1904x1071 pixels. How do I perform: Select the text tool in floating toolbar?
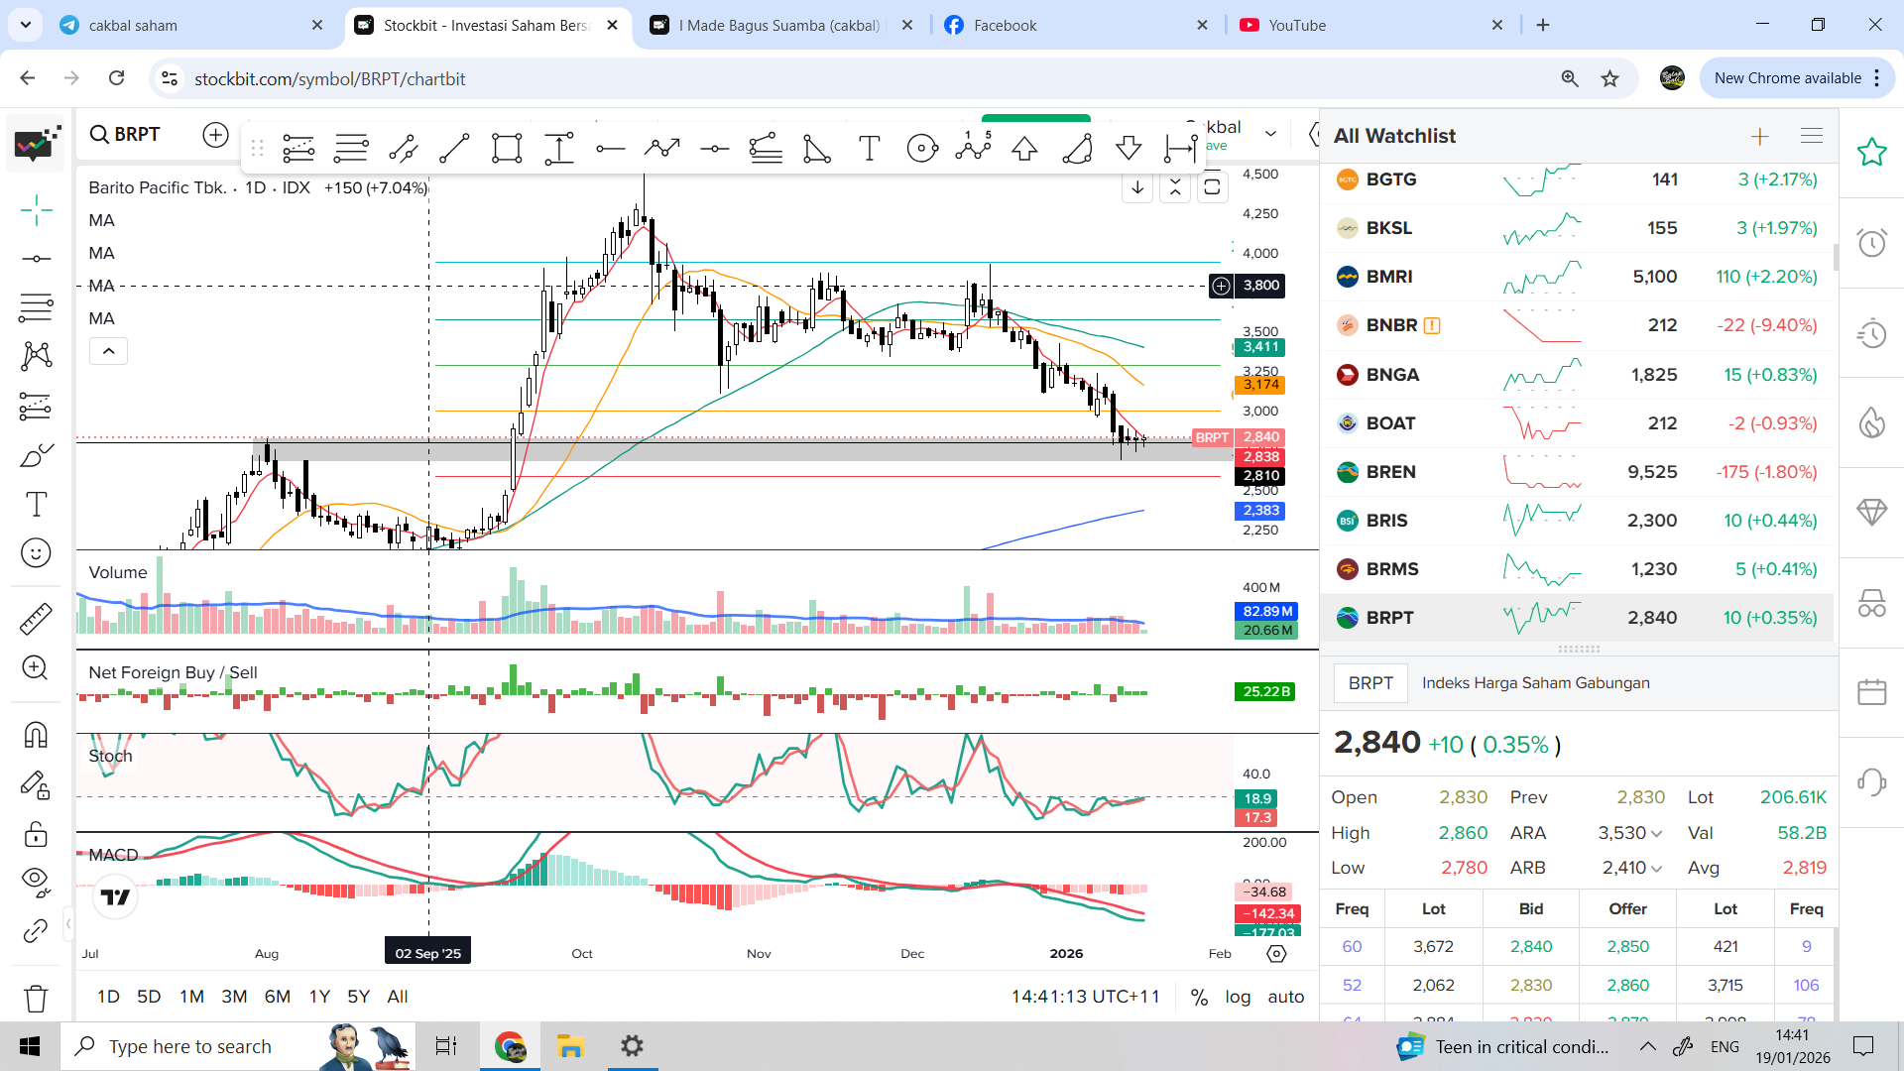870,149
